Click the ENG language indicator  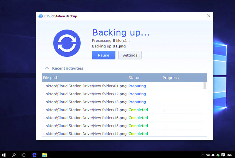click(x=229, y=155)
